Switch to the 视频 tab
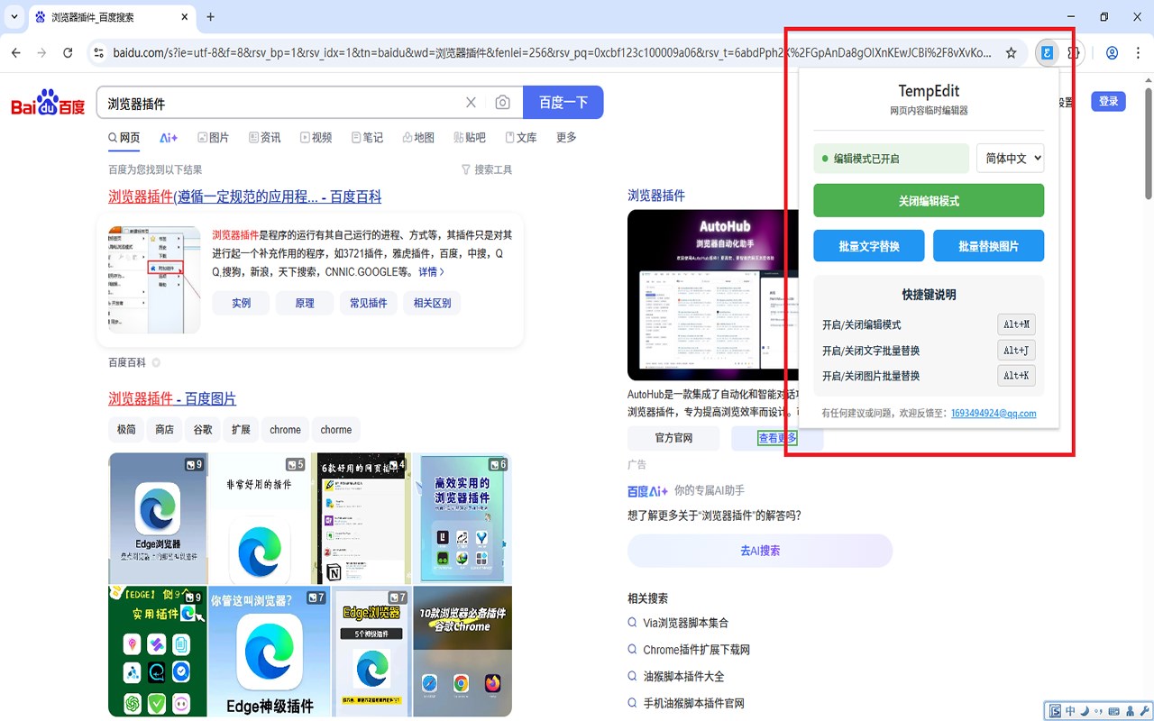Image resolution: width=1154 pixels, height=721 pixels. [x=316, y=138]
